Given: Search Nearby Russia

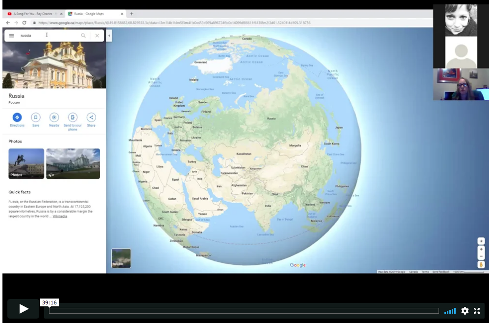Looking at the screenshot, I should point(54,120).
